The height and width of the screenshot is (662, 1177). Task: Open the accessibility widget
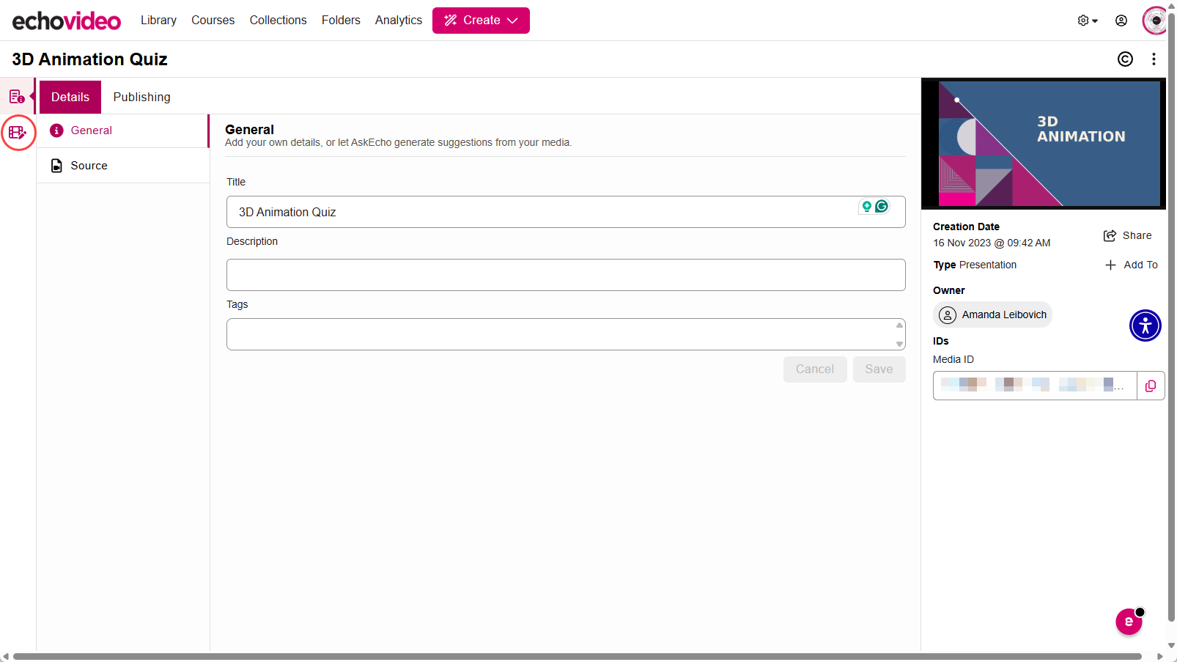click(x=1145, y=326)
